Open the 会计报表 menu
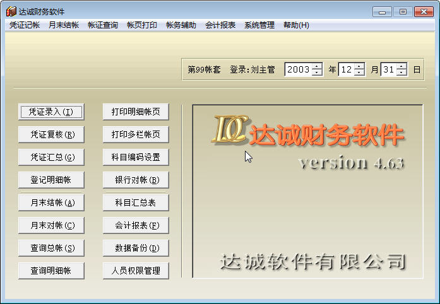Image resolution: width=440 pixels, height=304 pixels. 220,25
